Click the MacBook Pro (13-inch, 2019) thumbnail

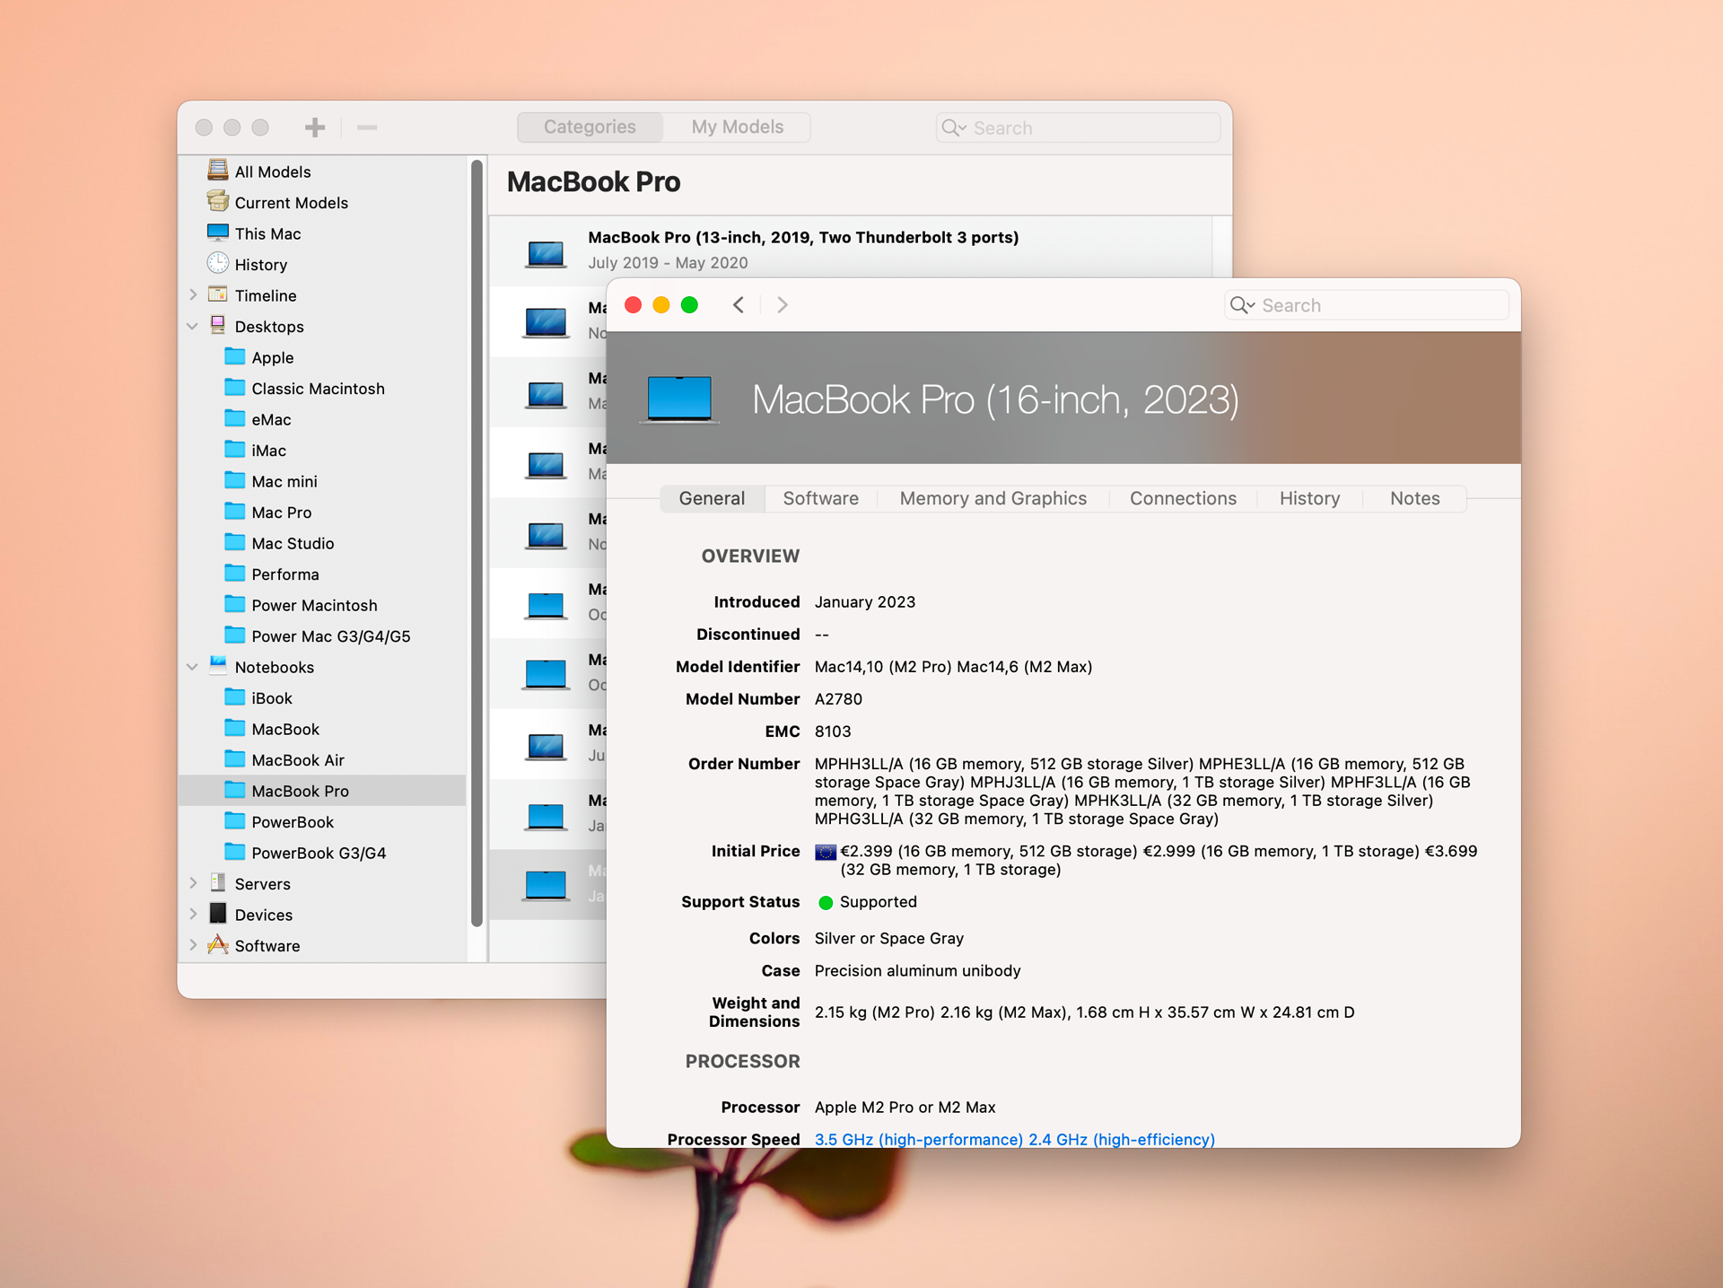point(547,252)
